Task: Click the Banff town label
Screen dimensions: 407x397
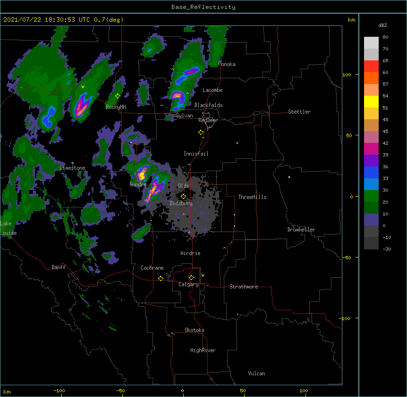Action: (59, 267)
